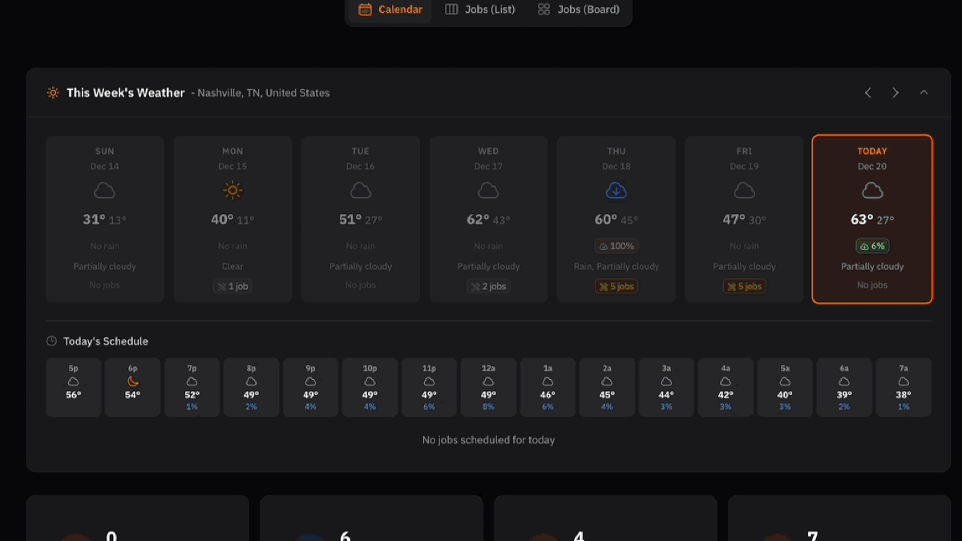Click the cloud icon on today's Dec 20 card

[x=872, y=190]
